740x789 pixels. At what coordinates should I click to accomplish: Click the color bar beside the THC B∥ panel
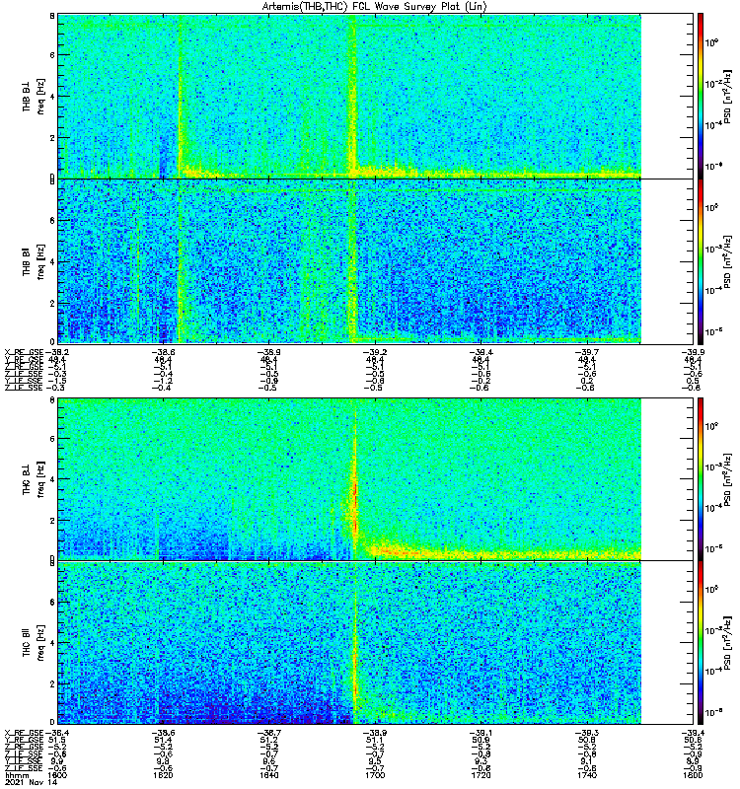[701, 643]
